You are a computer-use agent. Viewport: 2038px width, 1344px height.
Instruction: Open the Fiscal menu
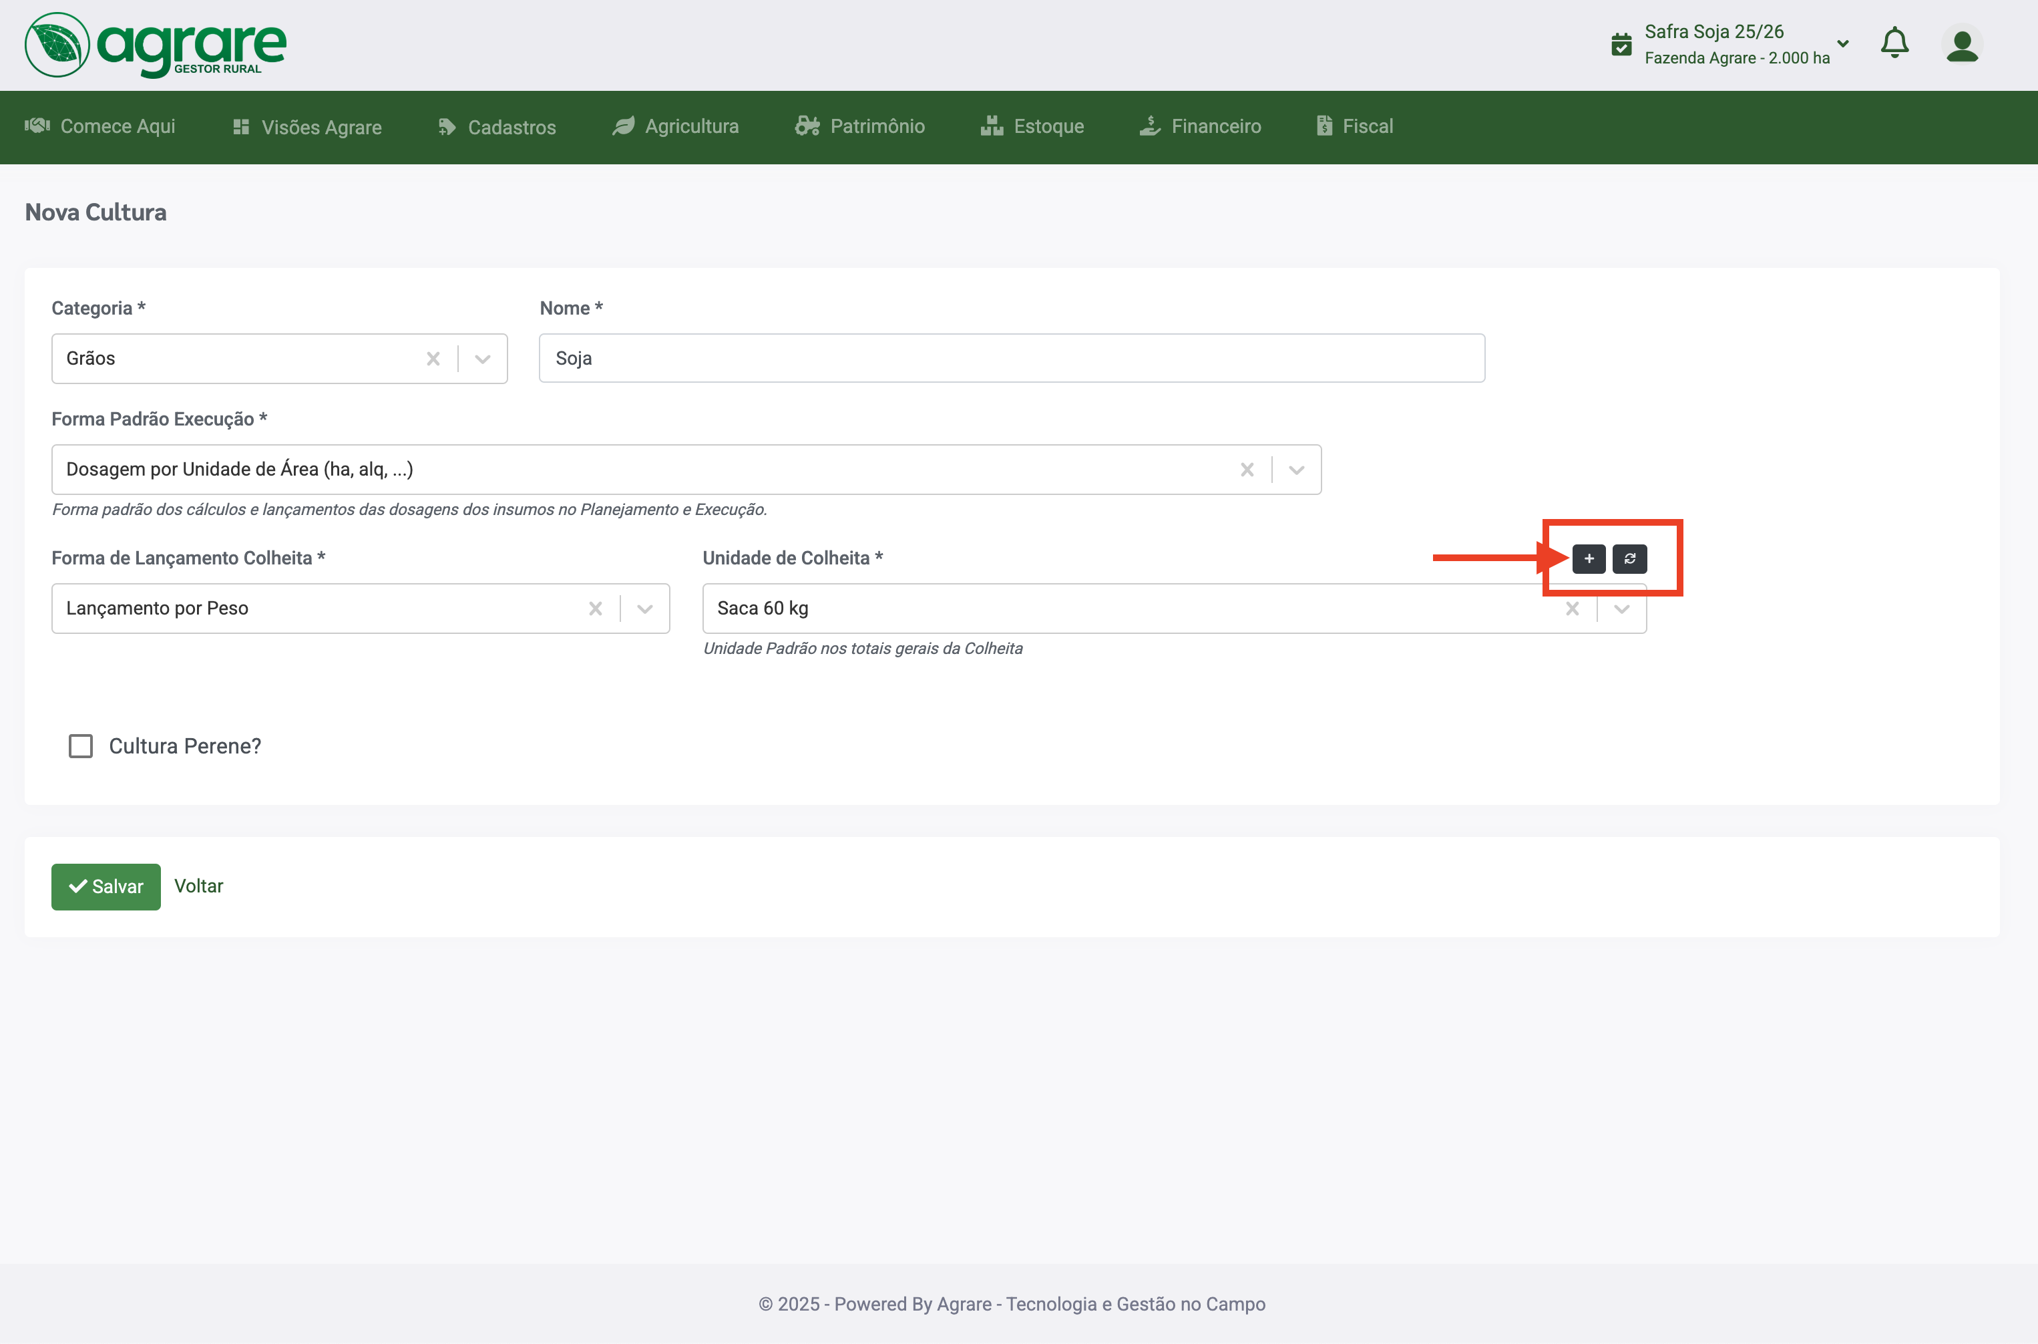(1354, 126)
